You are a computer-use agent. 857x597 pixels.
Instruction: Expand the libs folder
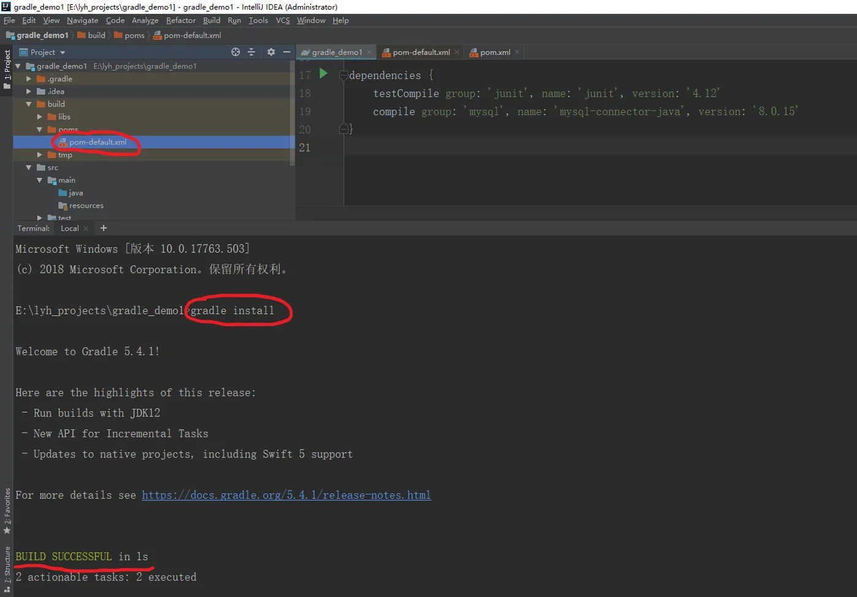pos(39,116)
